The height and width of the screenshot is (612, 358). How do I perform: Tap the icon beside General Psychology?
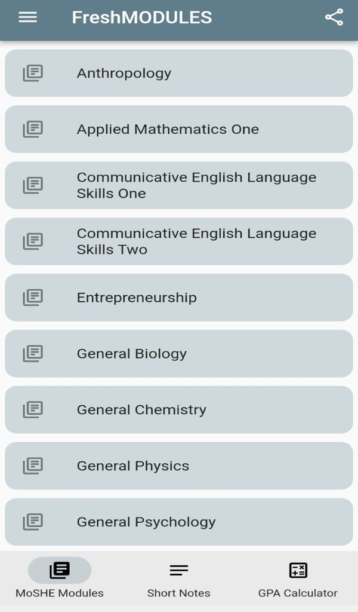(33, 522)
